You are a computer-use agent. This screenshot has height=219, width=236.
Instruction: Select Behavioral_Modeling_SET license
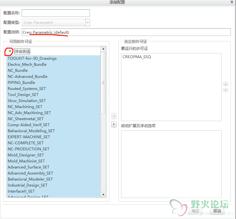point(54,131)
